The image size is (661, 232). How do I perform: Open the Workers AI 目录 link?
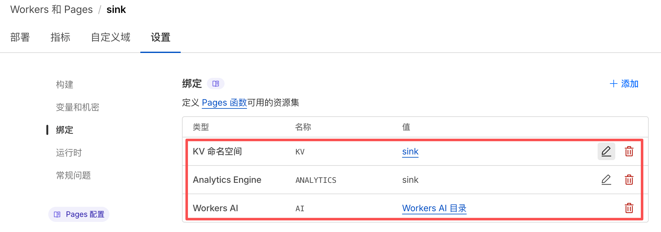pyautogui.click(x=434, y=208)
